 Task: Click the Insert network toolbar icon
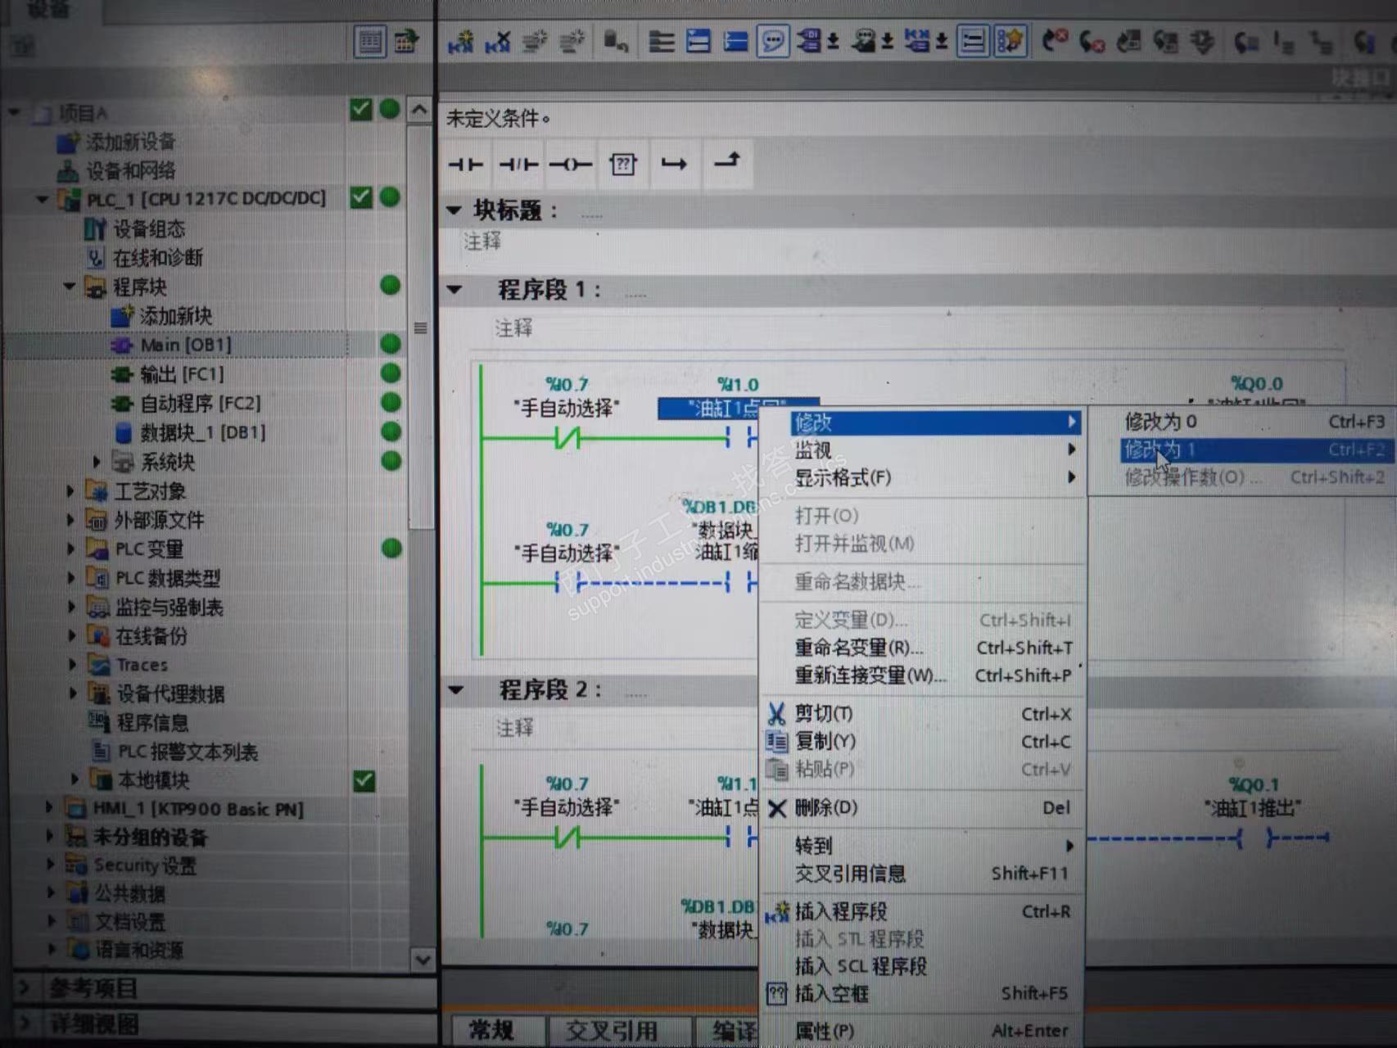click(x=461, y=41)
